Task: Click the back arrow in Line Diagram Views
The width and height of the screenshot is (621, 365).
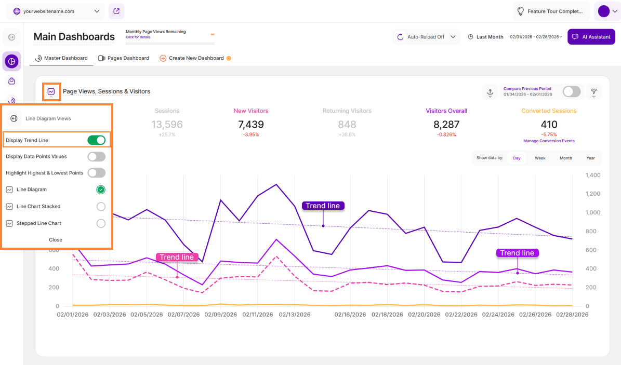Action: pyautogui.click(x=14, y=118)
